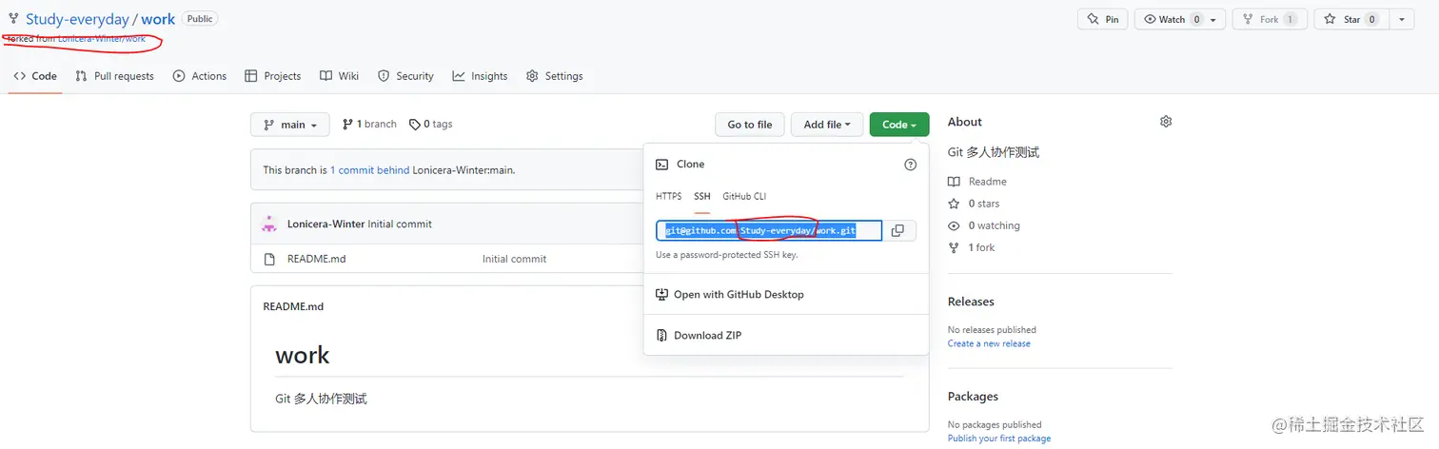
Task: Copy the SSH clone URL
Action: (897, 230)
